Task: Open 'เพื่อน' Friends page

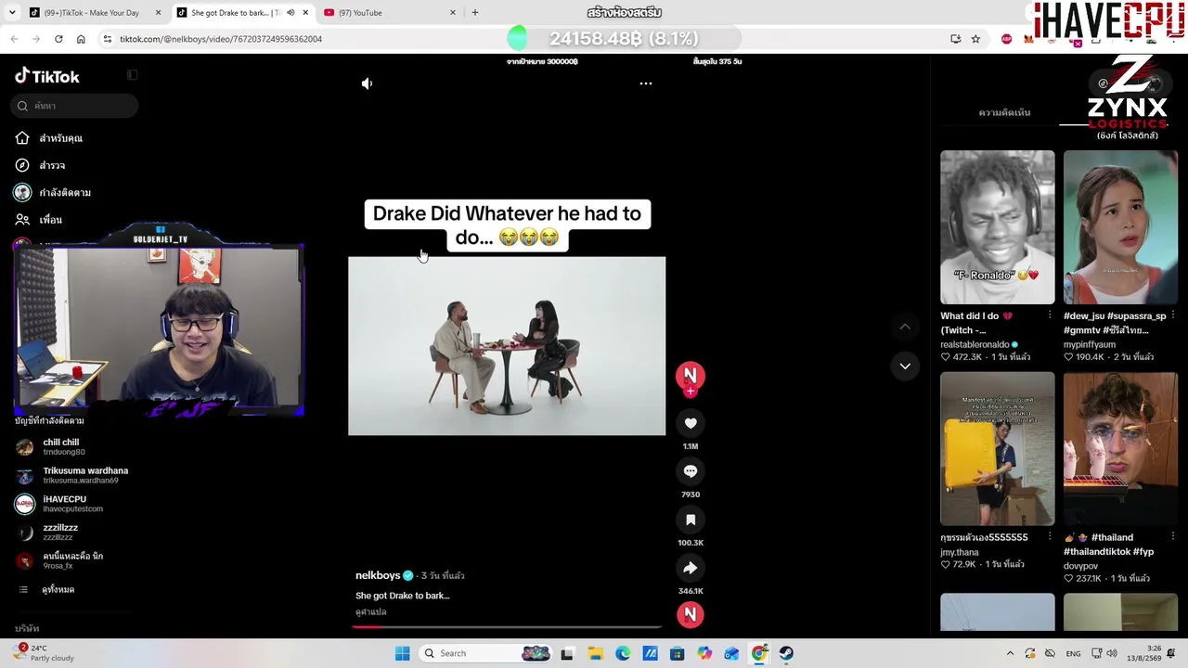Action: 51,220
